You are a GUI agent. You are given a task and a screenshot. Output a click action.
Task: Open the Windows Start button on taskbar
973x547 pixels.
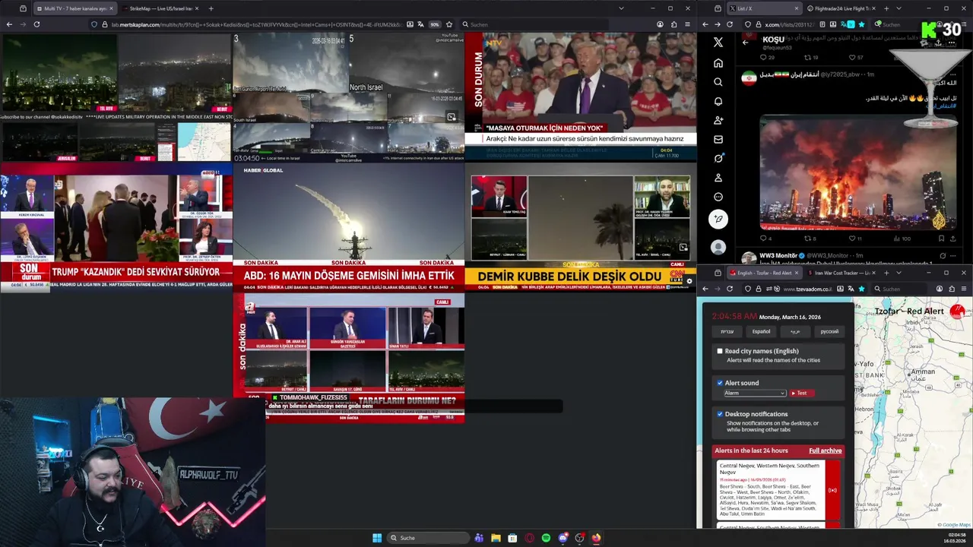[377, 538]
